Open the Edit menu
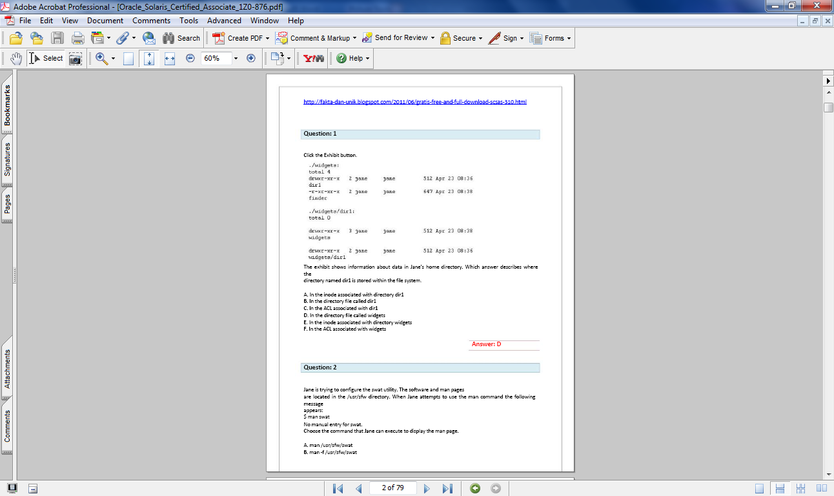Screen dimensions: 834x496 coord(46,21)
